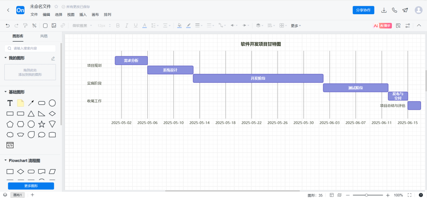The width and height of the screenshot is (427, 198).
Task: Open the line spacing dropdown
Action: click(x=155, y=26)
